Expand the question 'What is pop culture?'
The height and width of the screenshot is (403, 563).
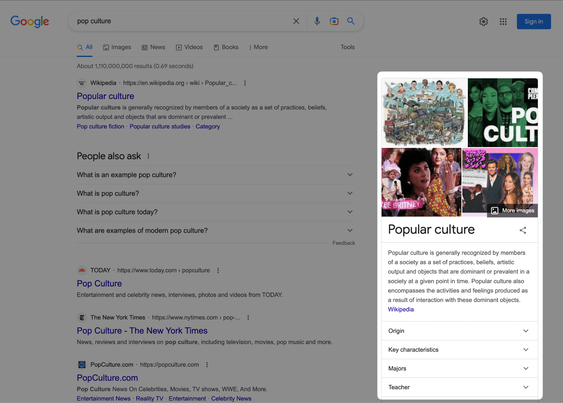click(x=349, y=193)
